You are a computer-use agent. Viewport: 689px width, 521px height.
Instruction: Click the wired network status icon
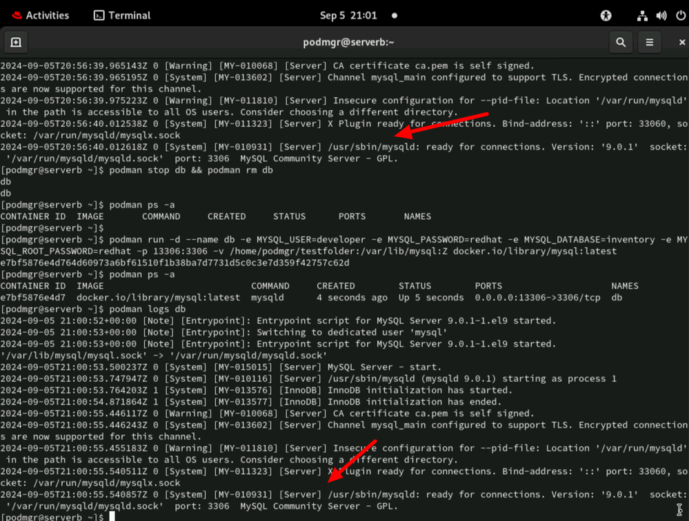643,15
